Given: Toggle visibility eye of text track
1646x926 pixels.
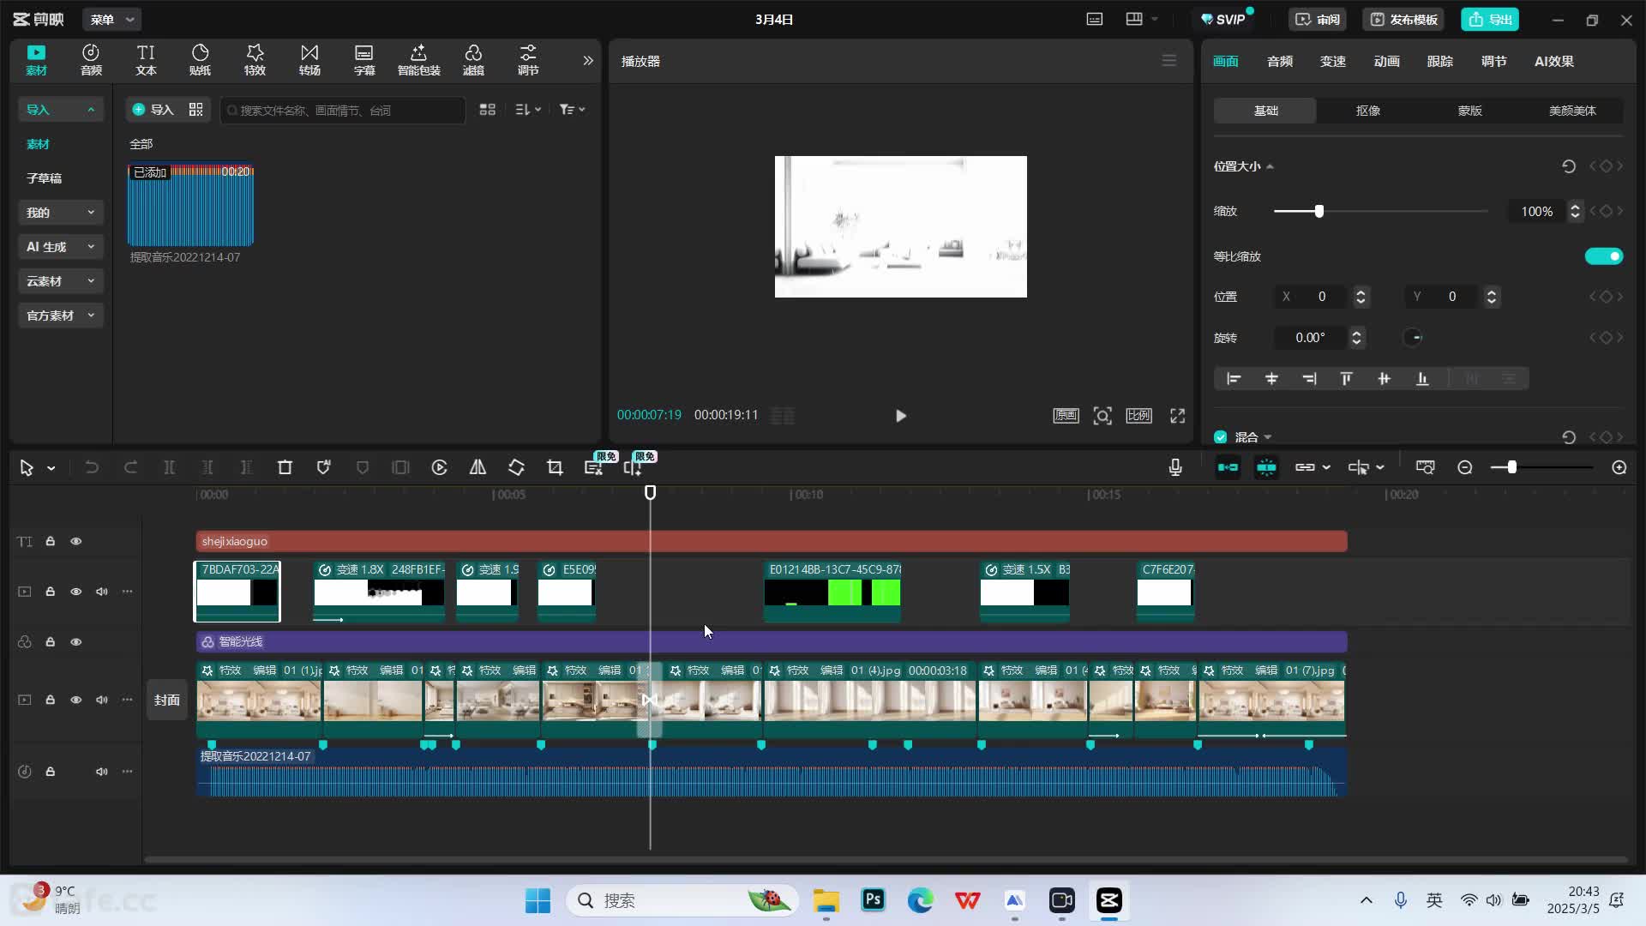Looking at the screenshot, I should coord(75,542).
